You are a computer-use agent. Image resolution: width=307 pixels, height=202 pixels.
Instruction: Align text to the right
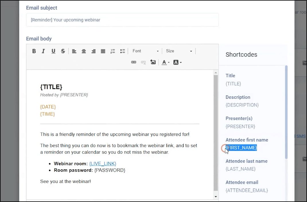93,51
